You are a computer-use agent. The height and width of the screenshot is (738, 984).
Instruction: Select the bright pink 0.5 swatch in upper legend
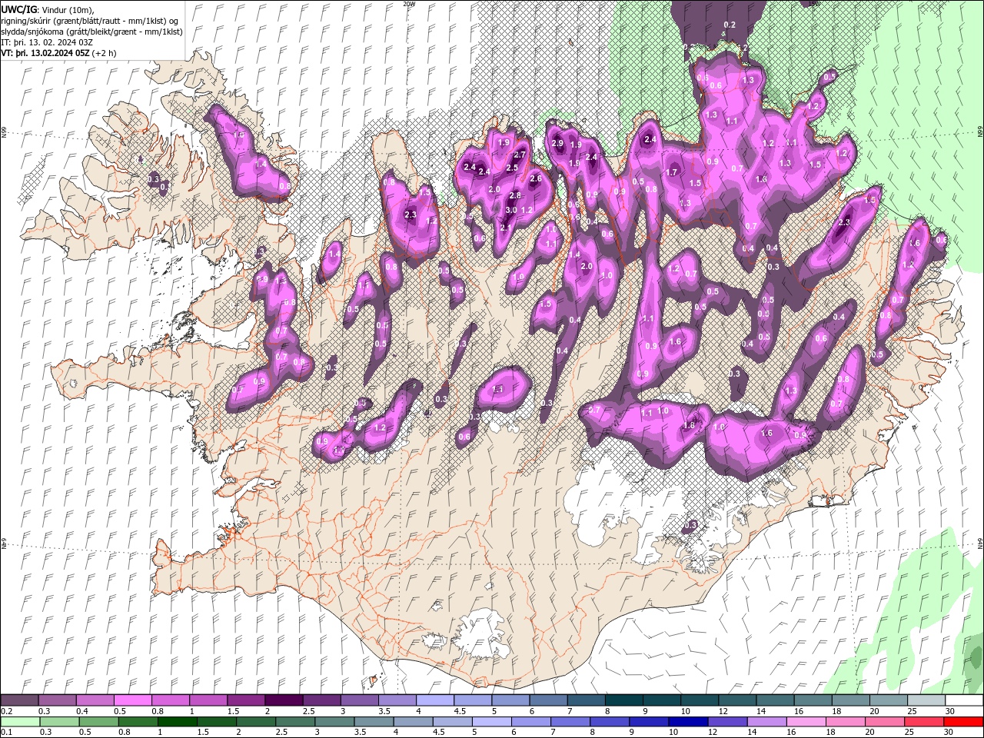[132, 700]
